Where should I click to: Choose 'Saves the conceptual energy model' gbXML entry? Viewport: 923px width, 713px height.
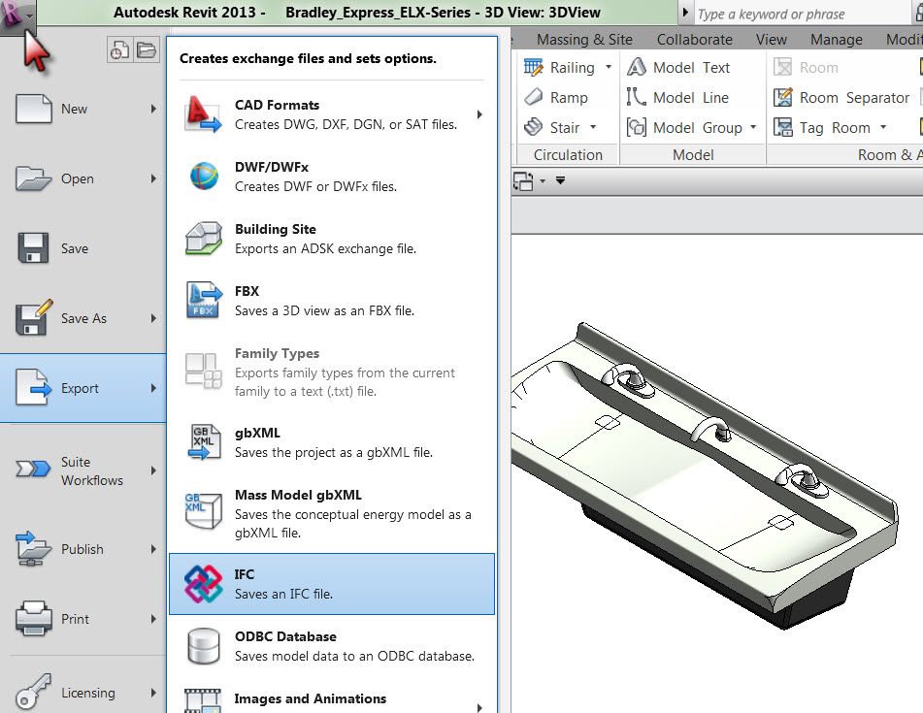(332, 513)
